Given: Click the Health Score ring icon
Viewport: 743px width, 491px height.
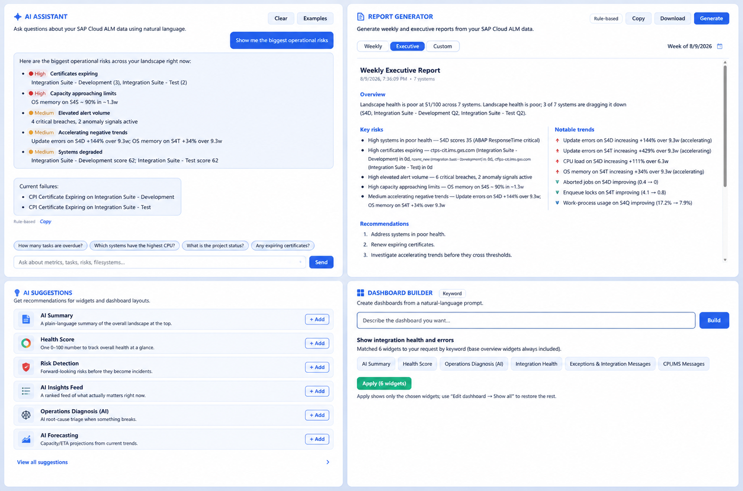Looking at the screenshot, I should click(26, 343).
